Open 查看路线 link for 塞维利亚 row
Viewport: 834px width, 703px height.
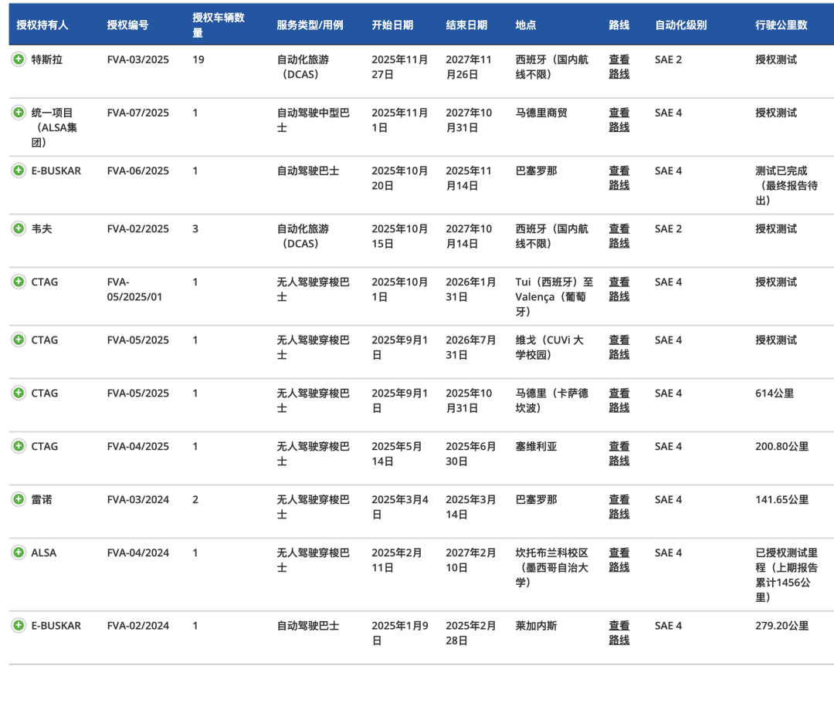pos(619,454)
